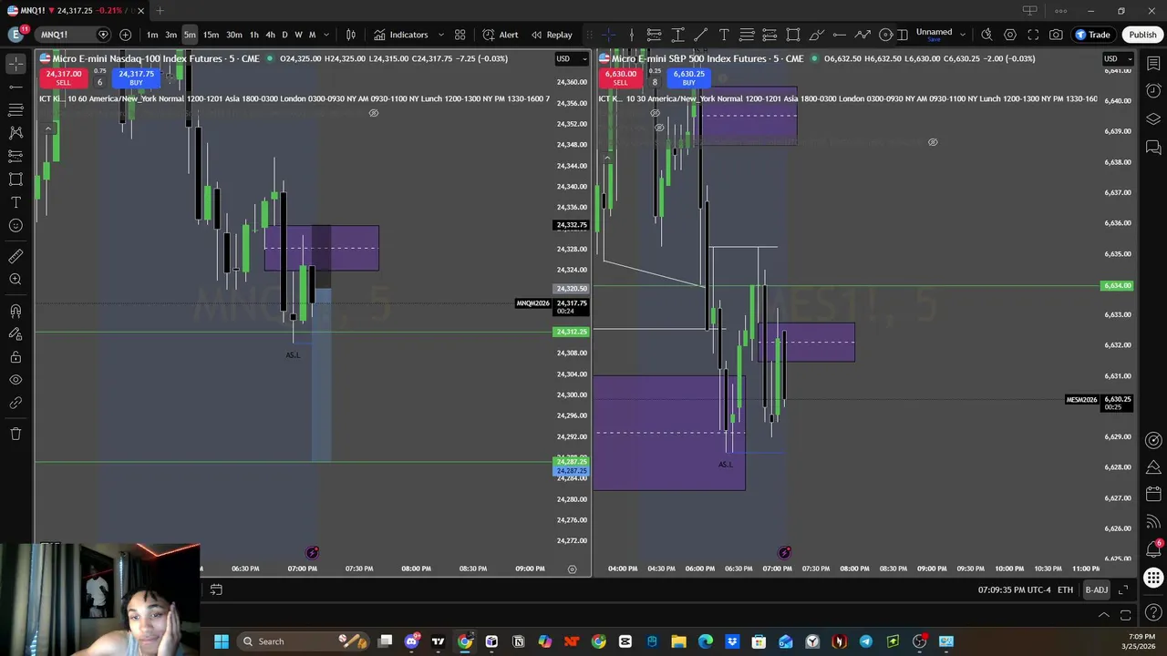The width and height of the screenshot is (1167, 656).
Task: Expand the favorite indicators dropdown arrow
Action: tap(441, 35)
